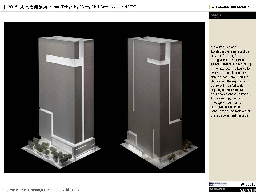Screen dimensions: 256x192
Task: Click the WMP logo in bottom corner
Action: (x=247, y=190)
